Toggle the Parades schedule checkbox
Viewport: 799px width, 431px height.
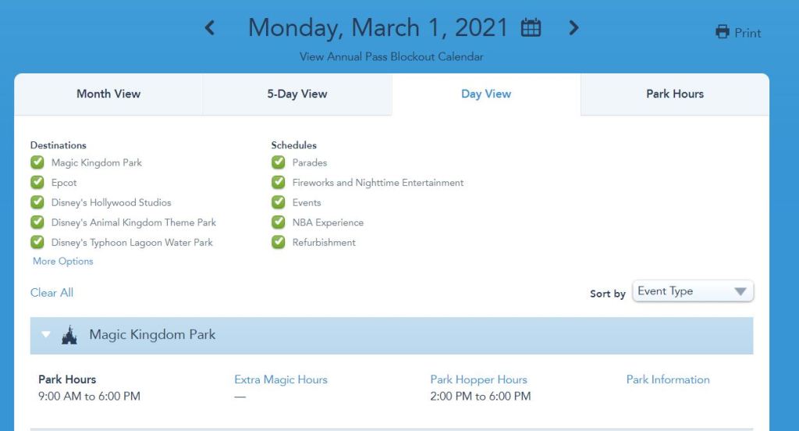[x=279, y=162]
